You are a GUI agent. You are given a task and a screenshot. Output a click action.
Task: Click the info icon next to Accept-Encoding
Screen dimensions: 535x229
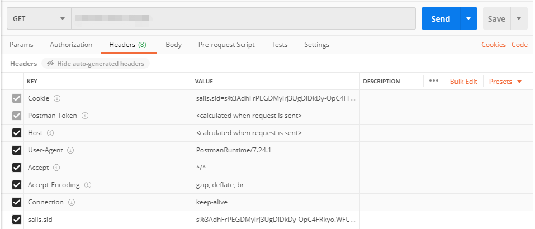click(88, 185)
